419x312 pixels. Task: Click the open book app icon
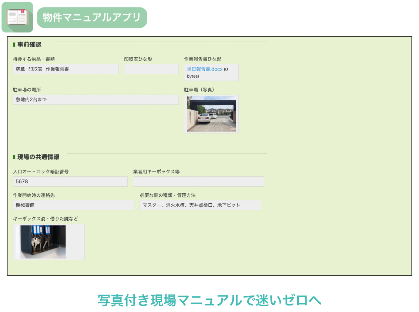click(x=17, y=17)
